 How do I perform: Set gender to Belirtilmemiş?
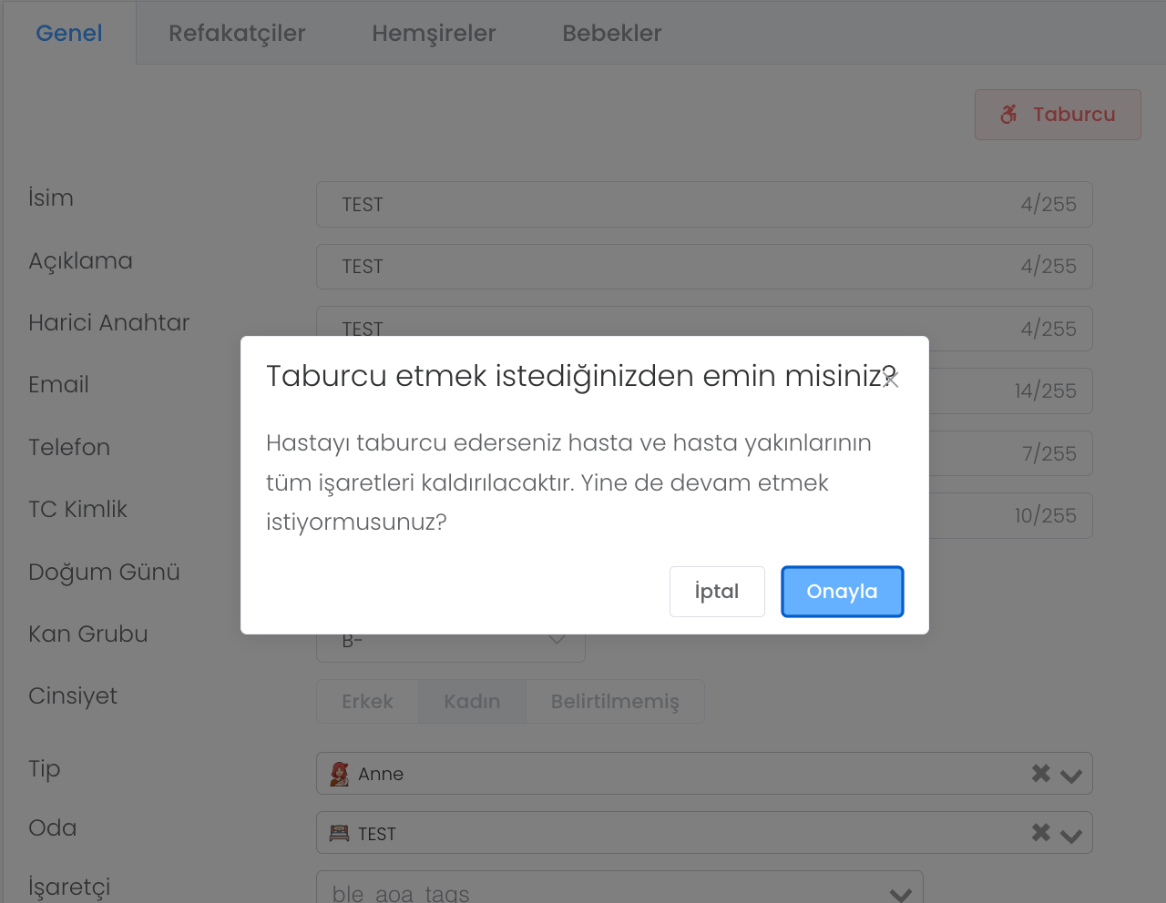pos(615,702)
